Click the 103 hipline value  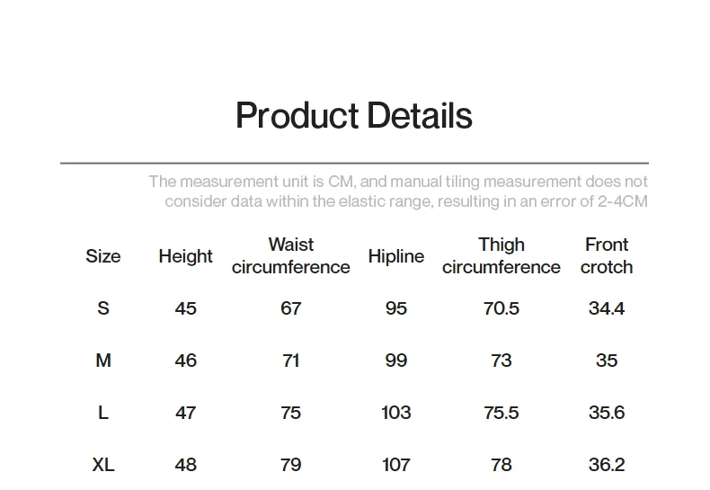(x=396, y=413)
